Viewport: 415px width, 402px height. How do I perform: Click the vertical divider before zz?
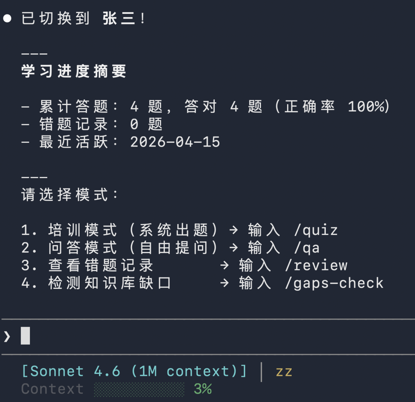(262, 372)
